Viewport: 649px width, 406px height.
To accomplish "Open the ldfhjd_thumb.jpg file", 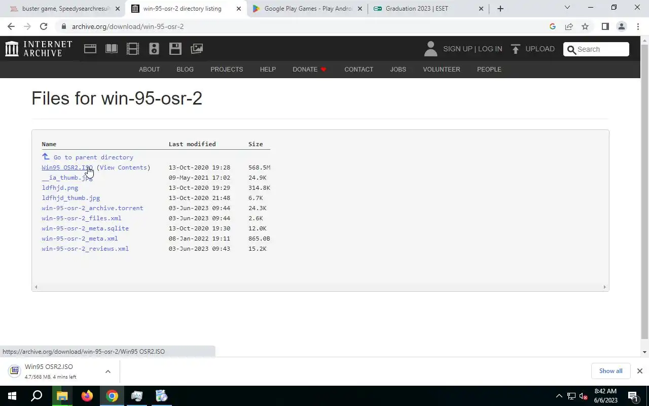I will 70,198.
